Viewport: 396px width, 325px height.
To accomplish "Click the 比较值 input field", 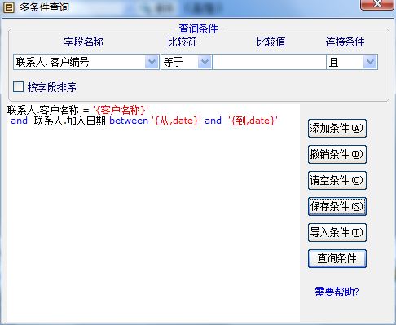I will point(269,62).
